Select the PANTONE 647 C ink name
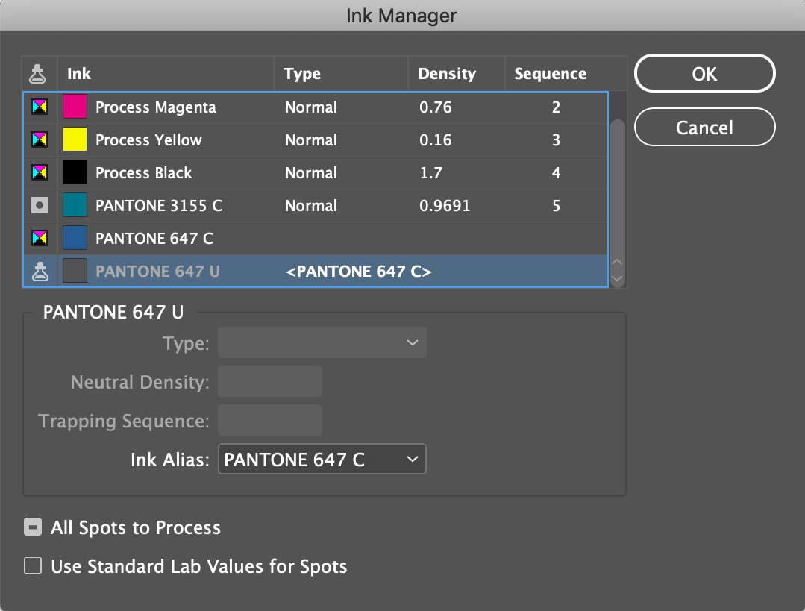 (x=154, y=239)
